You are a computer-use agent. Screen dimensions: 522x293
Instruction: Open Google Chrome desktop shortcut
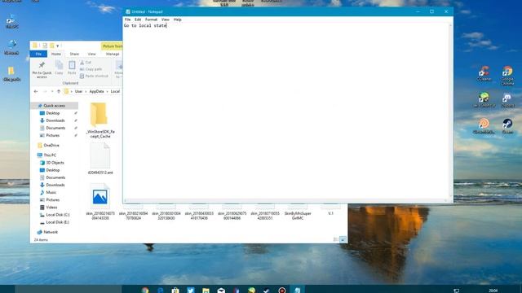click(x=507, y=76)
